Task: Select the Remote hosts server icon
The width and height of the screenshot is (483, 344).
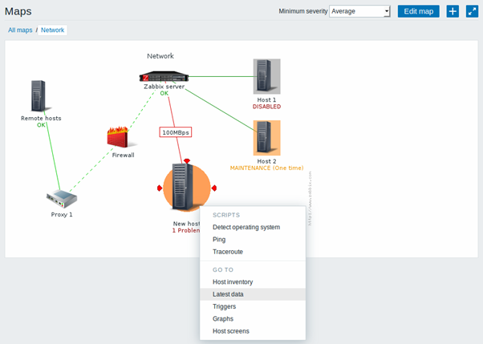Action: pyautogui.click(x=39, y=96)
